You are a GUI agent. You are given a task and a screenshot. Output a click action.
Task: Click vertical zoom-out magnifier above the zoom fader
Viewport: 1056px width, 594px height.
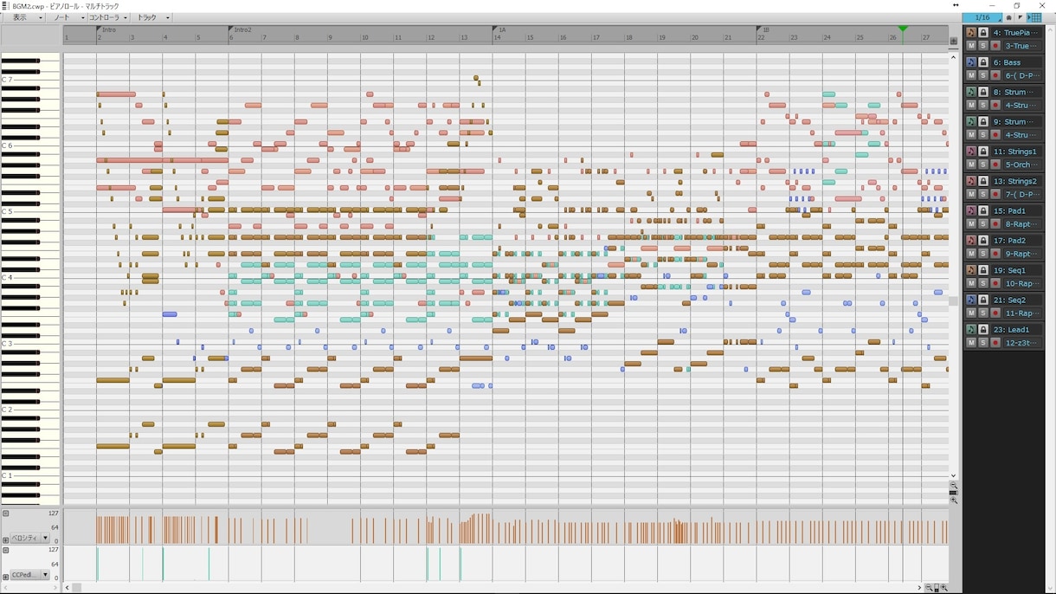pyautogui.click(x=954, y=486)
